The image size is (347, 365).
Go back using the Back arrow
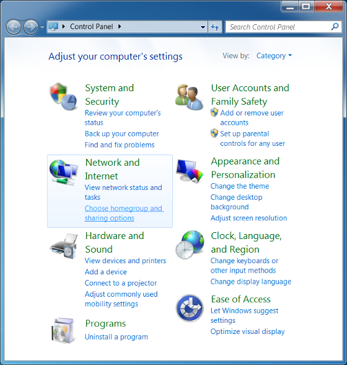pyautogui.click(x=14, y=27)
